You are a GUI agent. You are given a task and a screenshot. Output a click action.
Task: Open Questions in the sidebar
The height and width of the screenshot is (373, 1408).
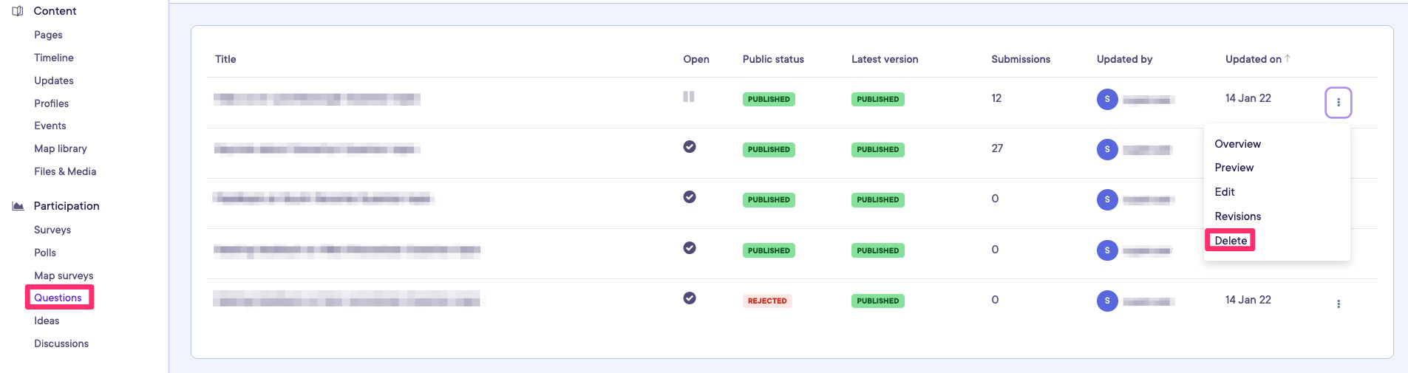(x=58, y=298)
